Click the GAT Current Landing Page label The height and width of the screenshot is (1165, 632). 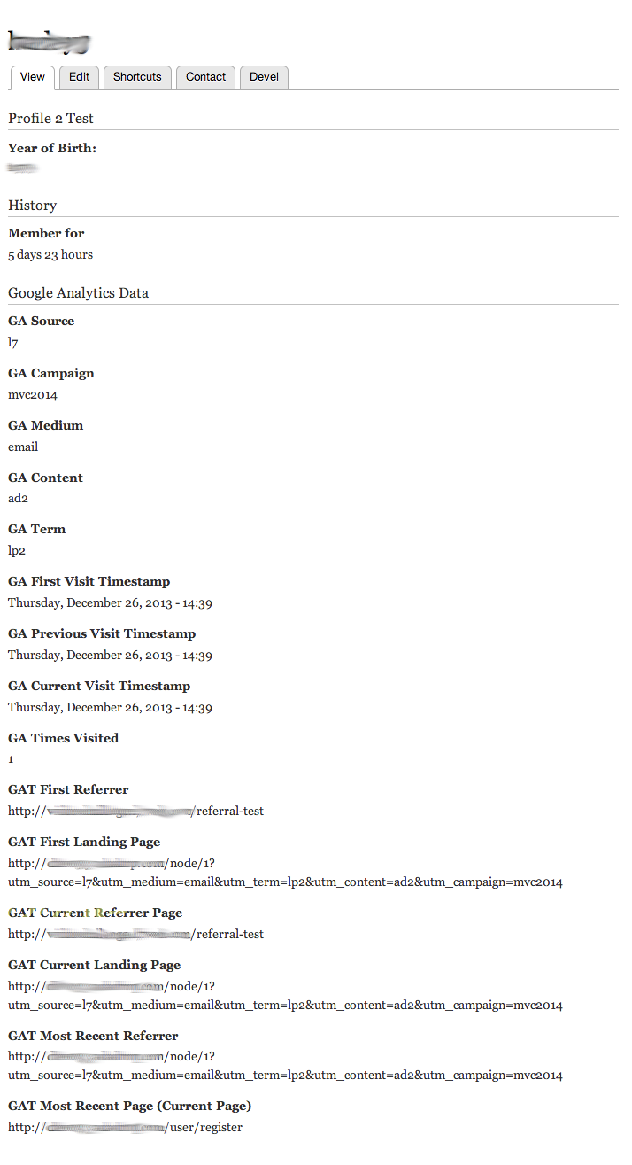[94, 965]
